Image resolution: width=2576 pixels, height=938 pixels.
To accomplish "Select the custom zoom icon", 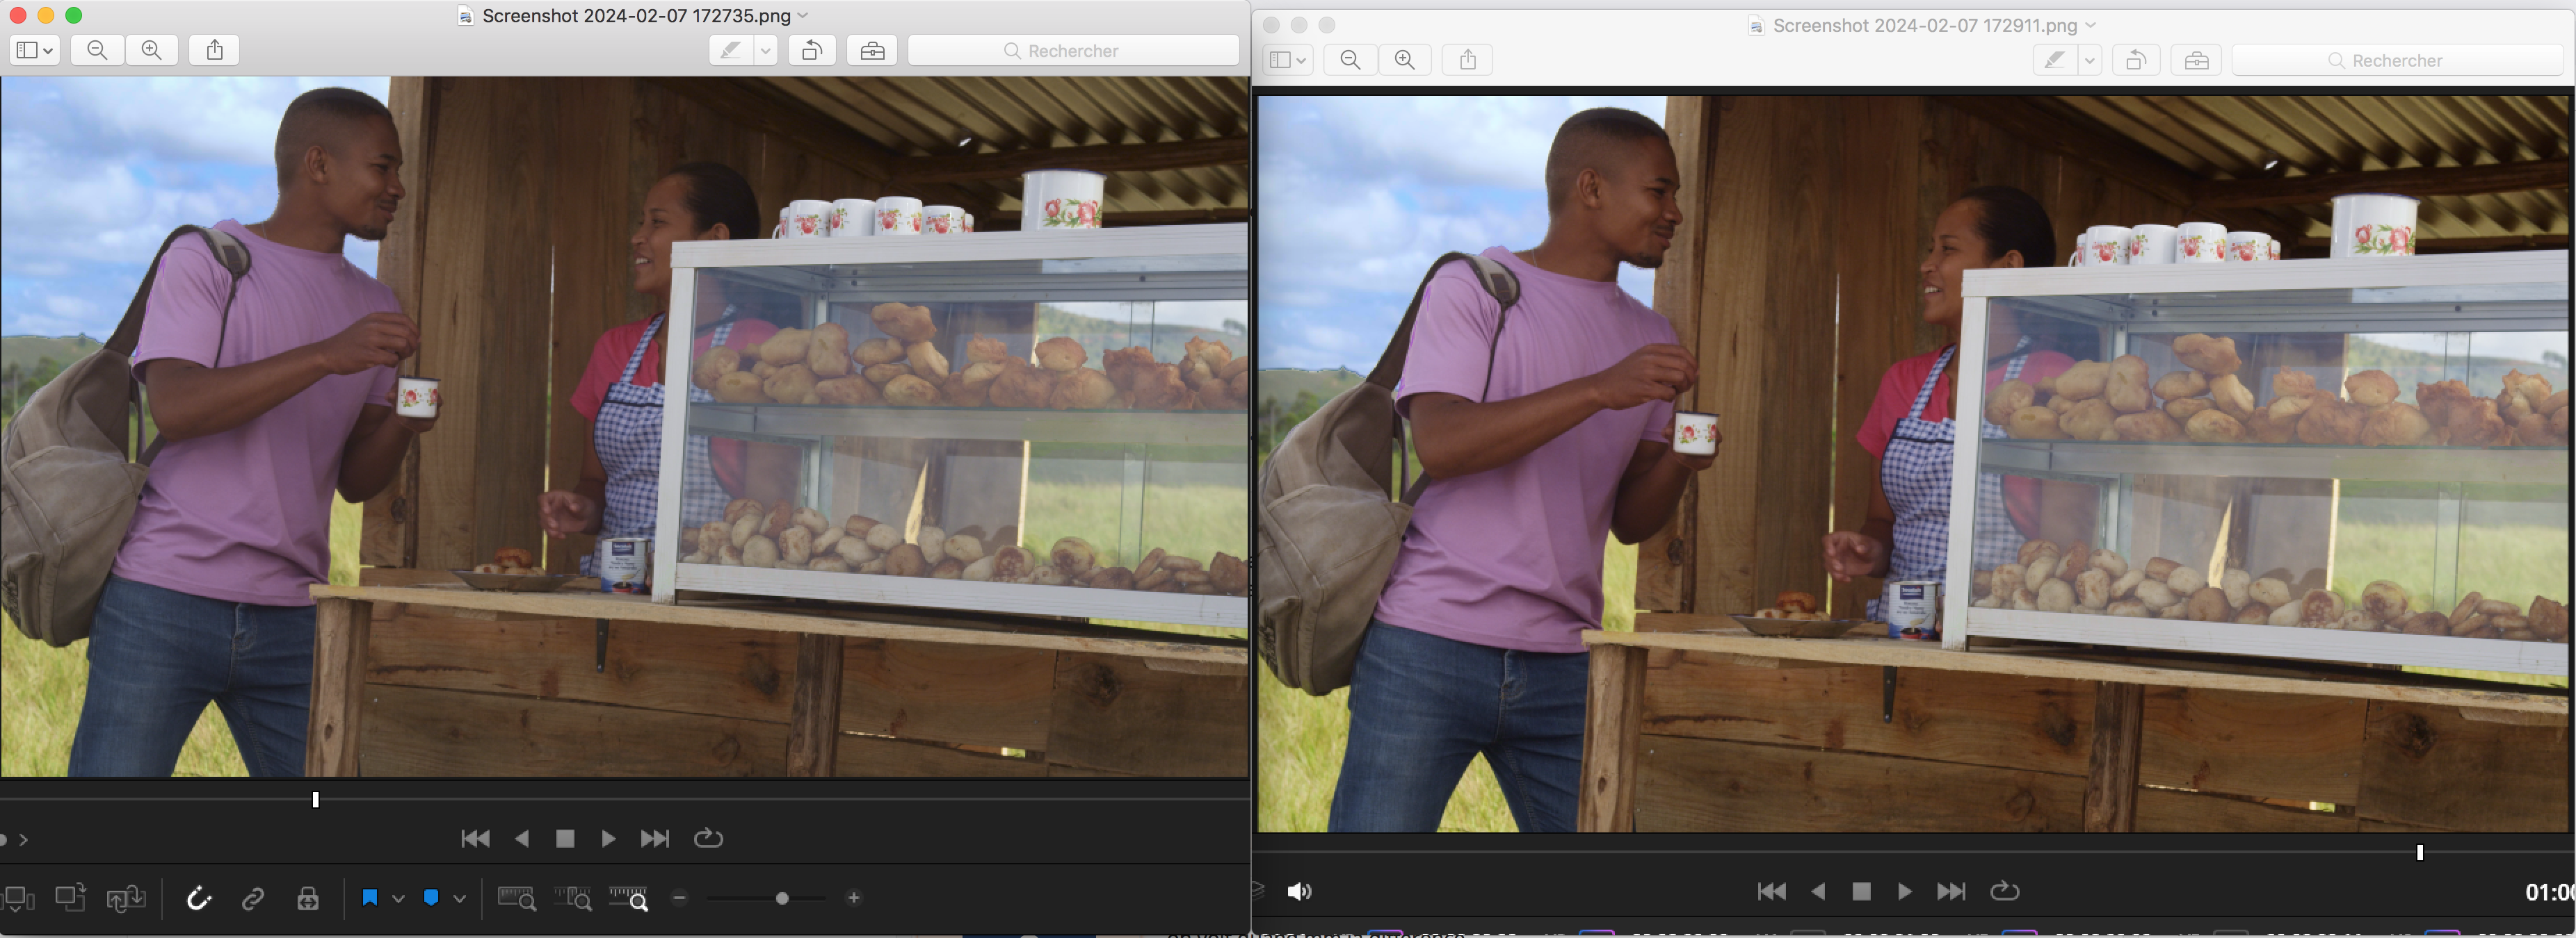I will click(x=629, y=898).
